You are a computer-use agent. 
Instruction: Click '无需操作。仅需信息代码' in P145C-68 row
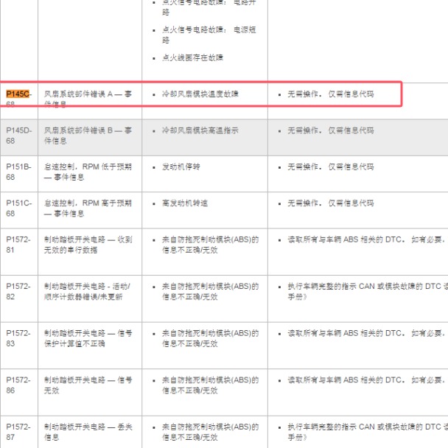tap(331, 94)
